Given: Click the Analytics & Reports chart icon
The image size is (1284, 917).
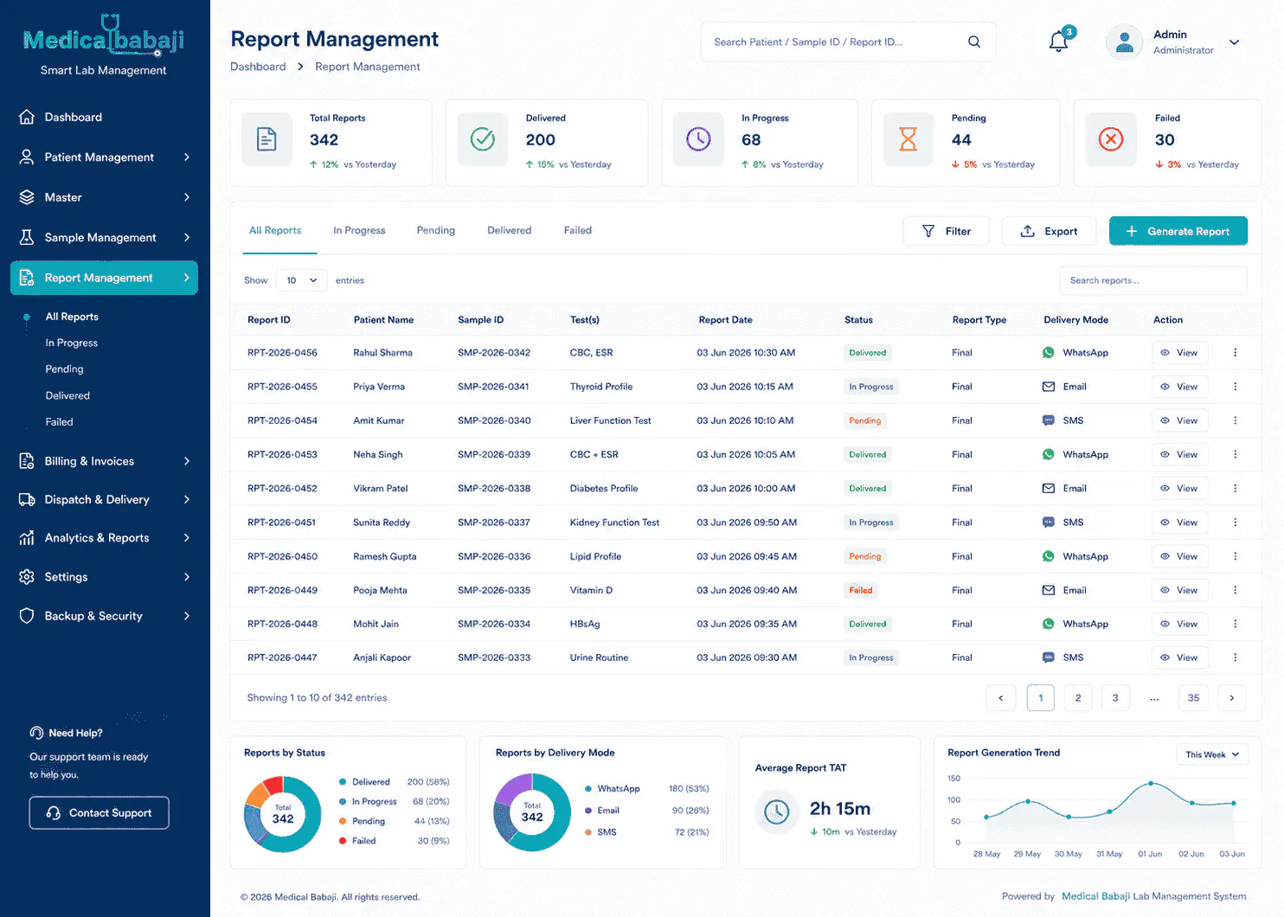Looking at the screenshot, I should tap(27, 537).
